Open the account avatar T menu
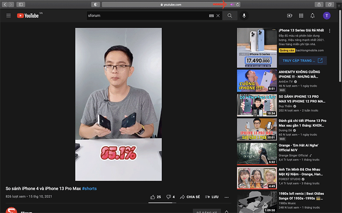 327,15
